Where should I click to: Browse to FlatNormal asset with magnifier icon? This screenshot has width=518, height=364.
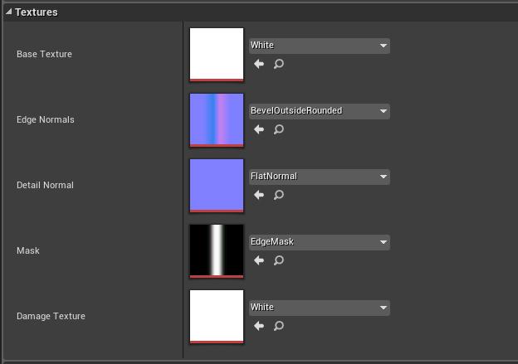(279, 195)
